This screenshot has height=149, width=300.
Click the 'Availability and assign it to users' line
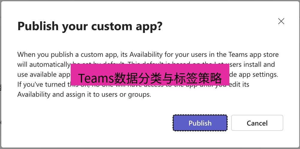coord(84,94)
